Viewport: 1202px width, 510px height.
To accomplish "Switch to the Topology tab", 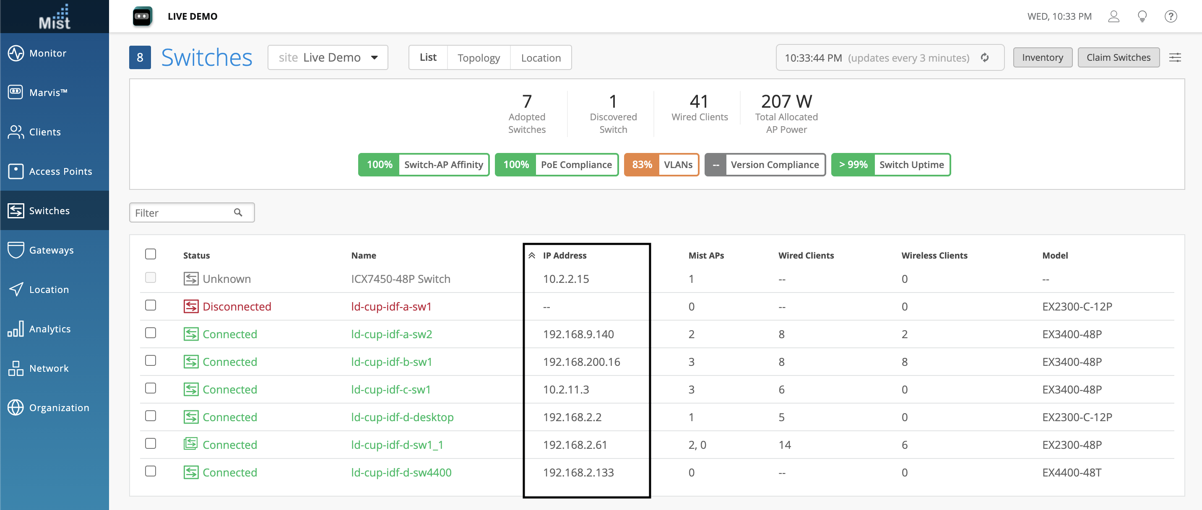I will click(478, 58).
